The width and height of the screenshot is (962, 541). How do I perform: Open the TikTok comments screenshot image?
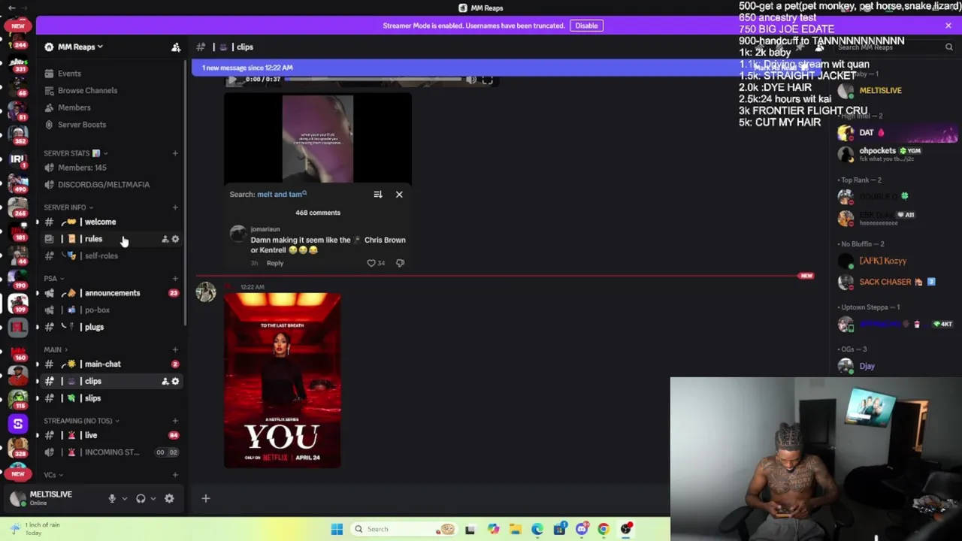coord(318,180)
